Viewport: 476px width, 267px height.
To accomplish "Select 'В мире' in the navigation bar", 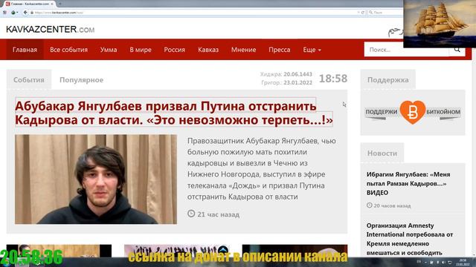I will 141,50.
